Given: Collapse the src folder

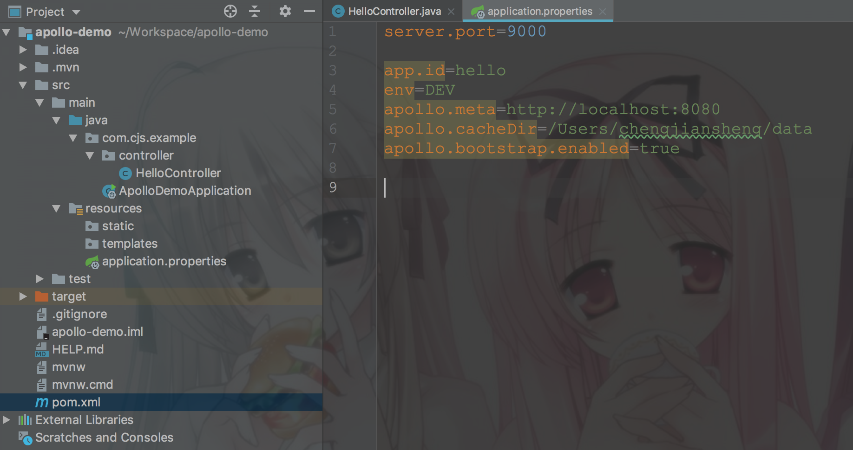Looking at the screenshot, I should (23, 85).
